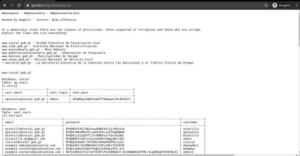Click the Incognito profile icon

[275, 5]
